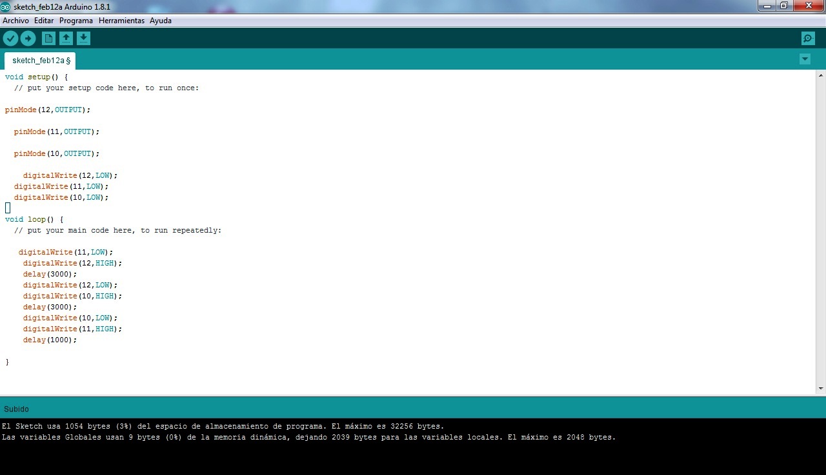Image resolution: width=826 pixels, height=475 pixels.
Task: Open the Editar menu
Action: (x=44, y=21)
